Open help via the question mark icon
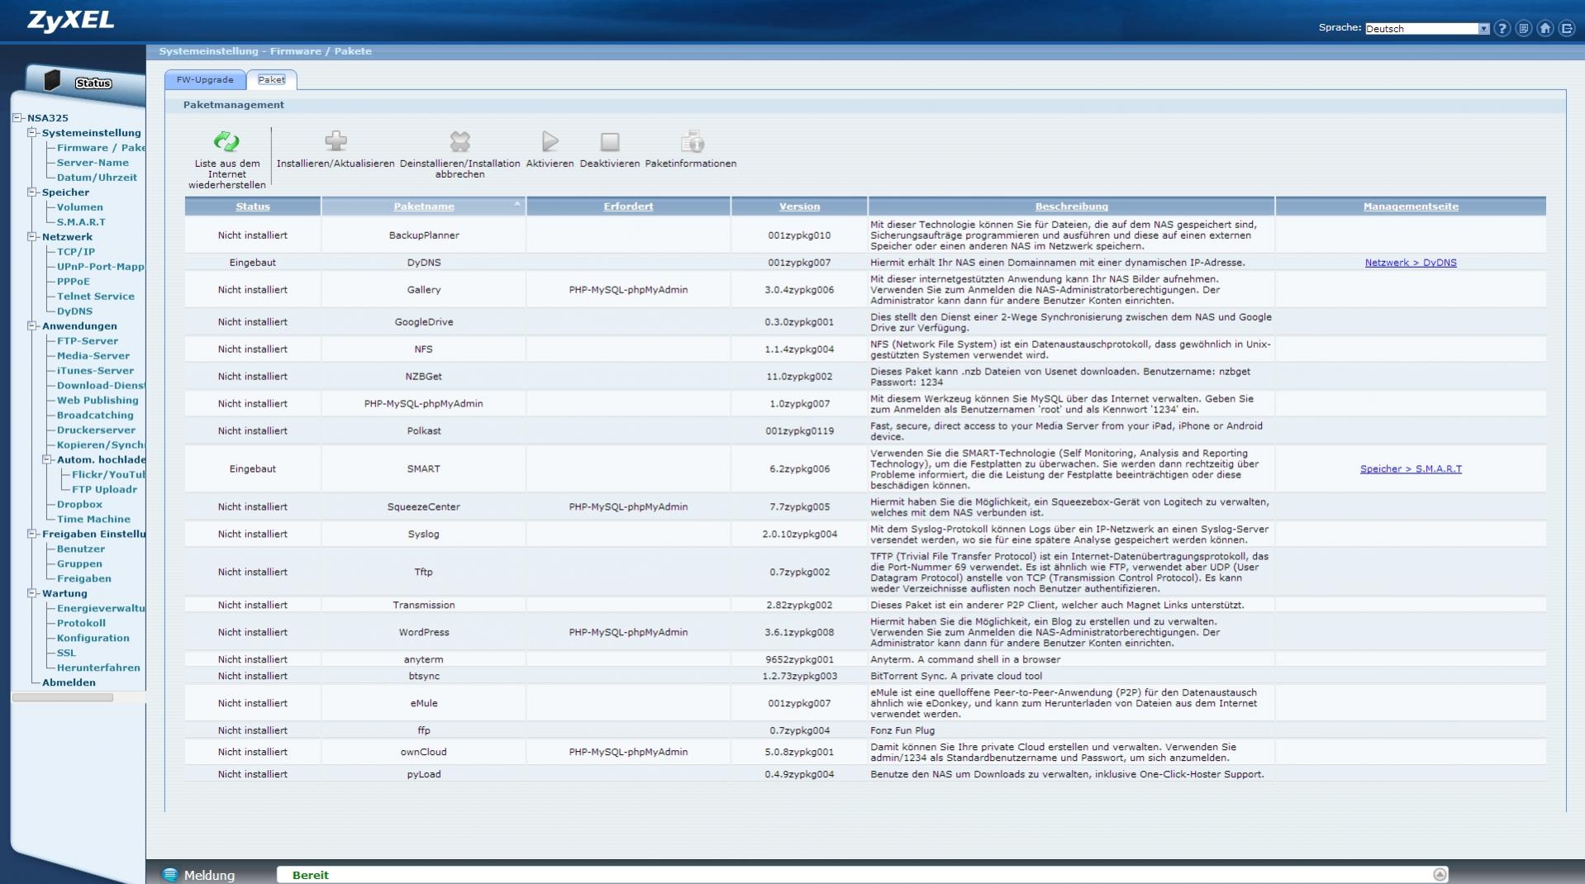 click(x=1502, y=28)
